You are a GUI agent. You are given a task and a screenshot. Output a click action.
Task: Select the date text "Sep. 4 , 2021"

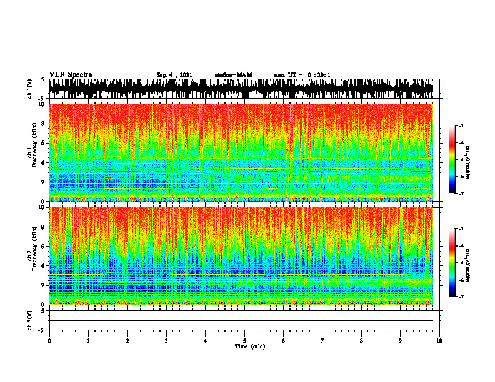[x=174, y=75]
